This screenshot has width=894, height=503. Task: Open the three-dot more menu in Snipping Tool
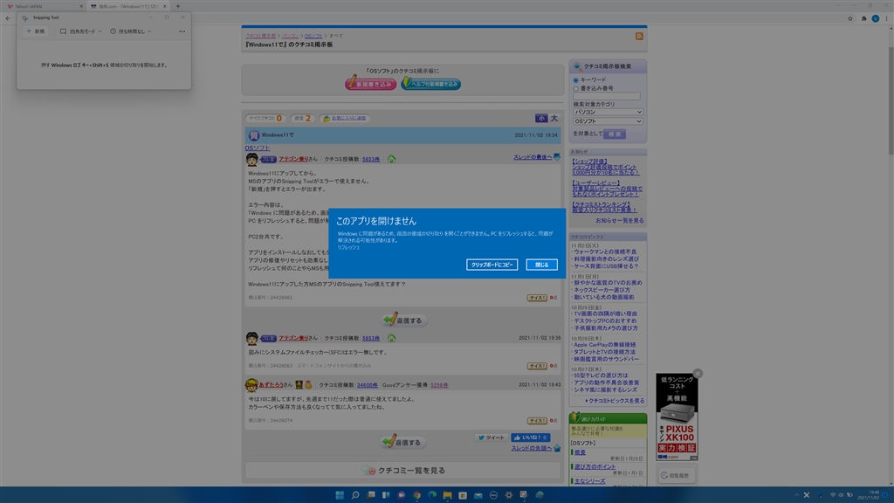pos(182,31)
